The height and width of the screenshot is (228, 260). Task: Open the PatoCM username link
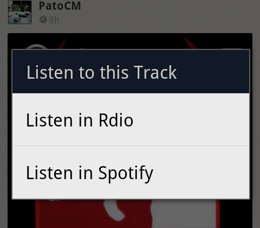pyautogui.click(x=60, y=6)
